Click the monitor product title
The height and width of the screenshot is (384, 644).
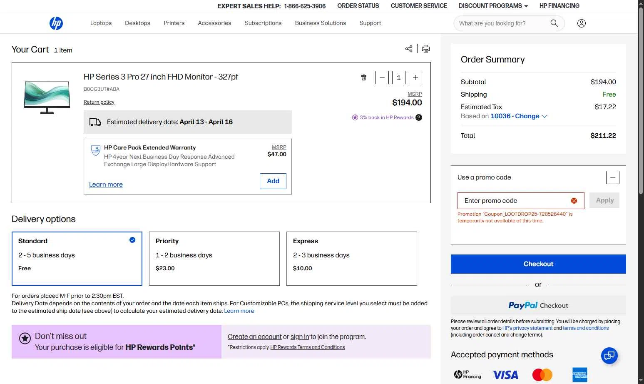pos(161,77)
